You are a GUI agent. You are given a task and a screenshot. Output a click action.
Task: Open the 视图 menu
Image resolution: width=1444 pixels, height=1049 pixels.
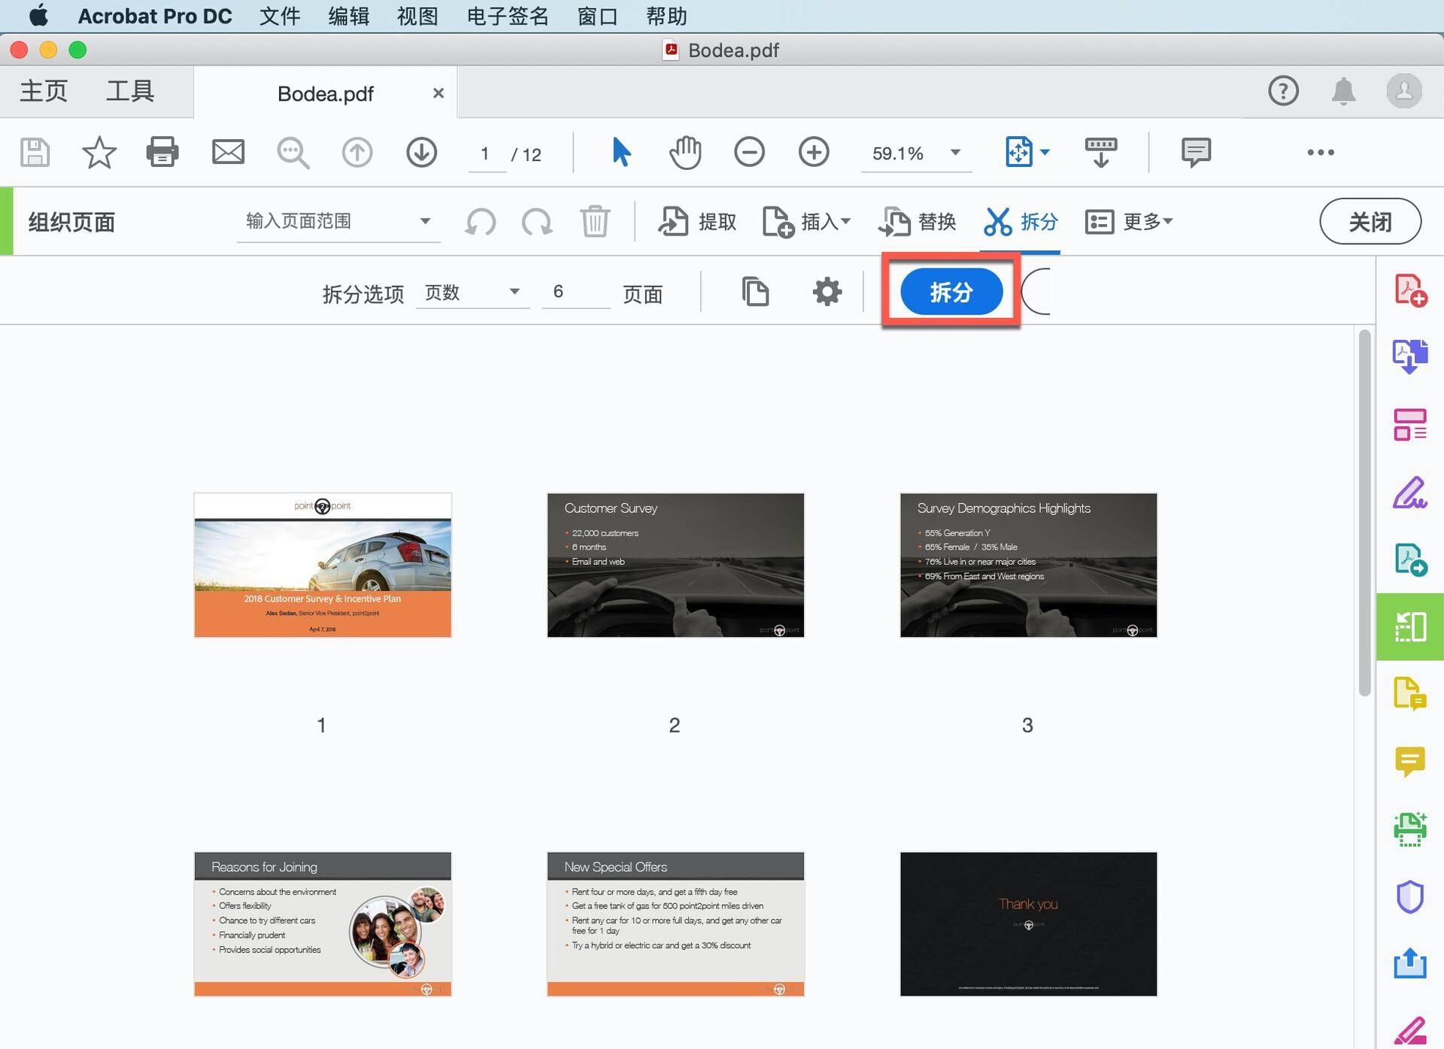click(x=416, y=16)
